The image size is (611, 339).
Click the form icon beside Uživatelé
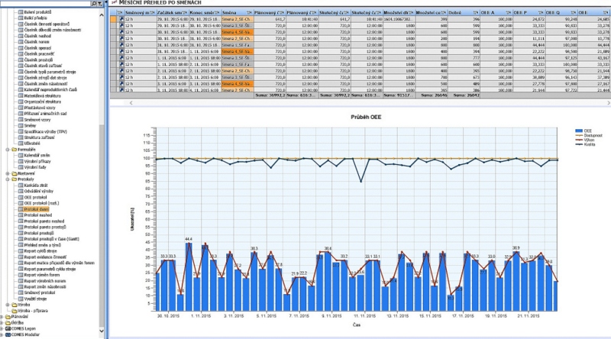(x=21, y=144)
